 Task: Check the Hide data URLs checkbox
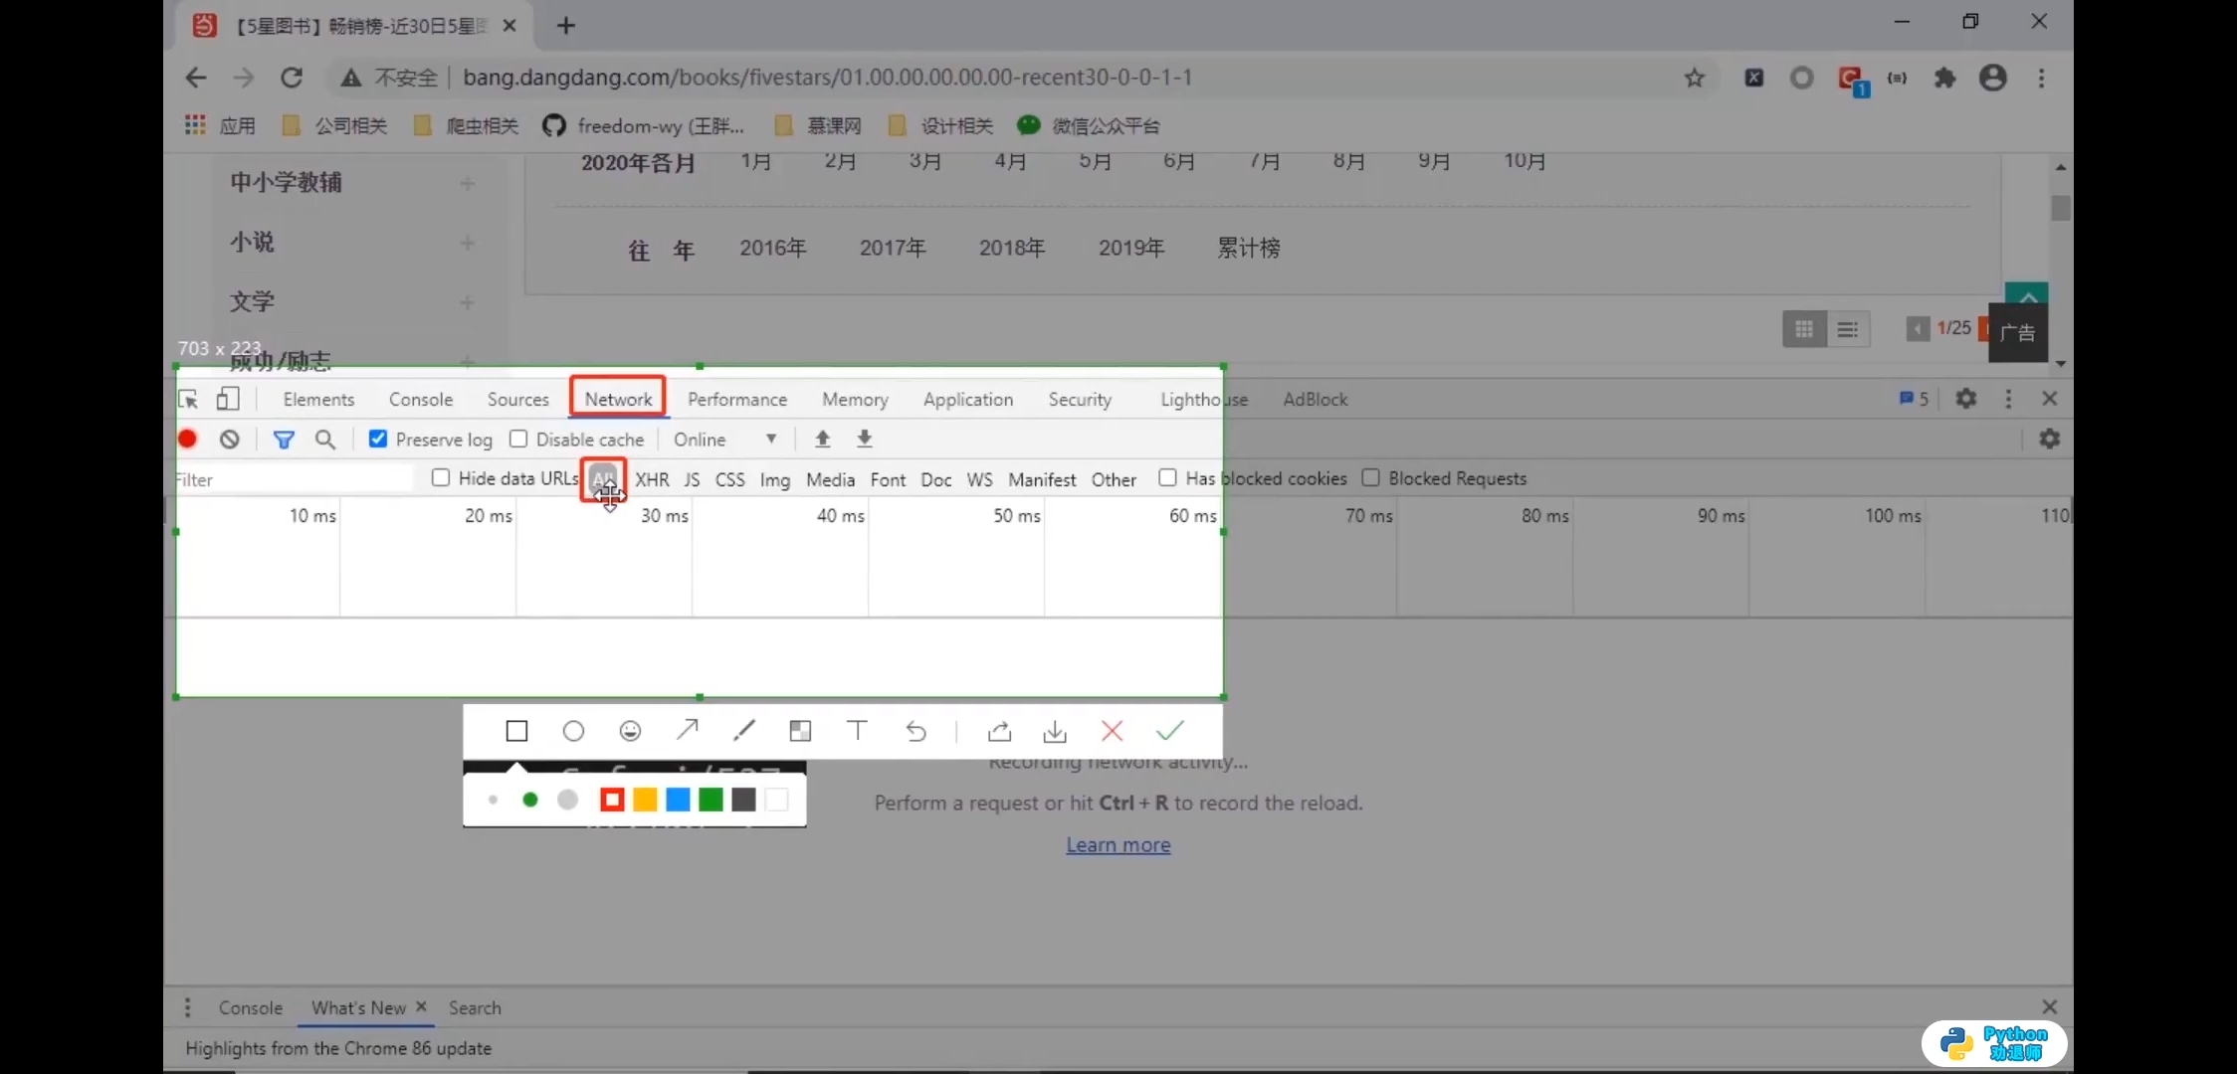[441, 477]
